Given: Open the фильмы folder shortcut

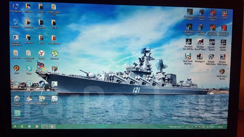Looking at the screenshot, I should (x=29, y=39).
